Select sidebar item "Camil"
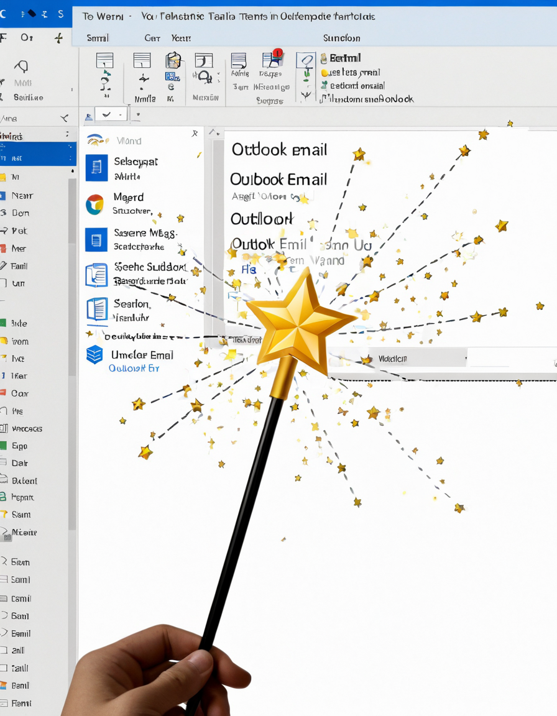This screenshot has height=716, width=557. [x=21, y=598]
